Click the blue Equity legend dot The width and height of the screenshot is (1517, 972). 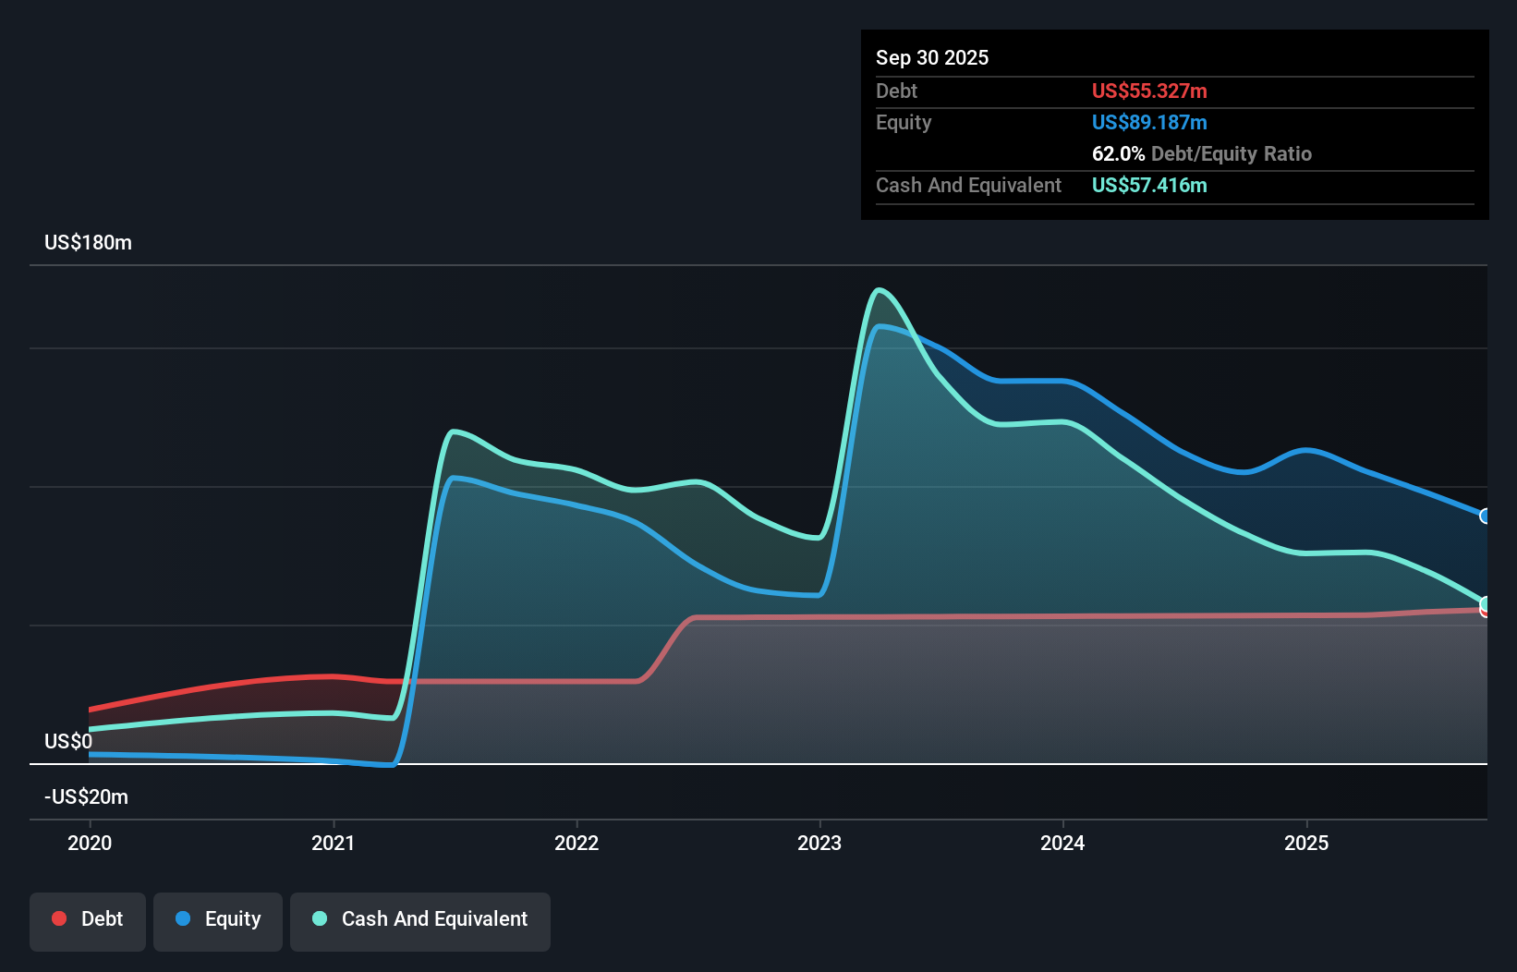click(x=184, y=918)
